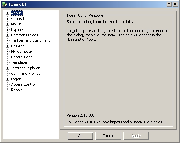Expand the About tree node

coord(7,13)
